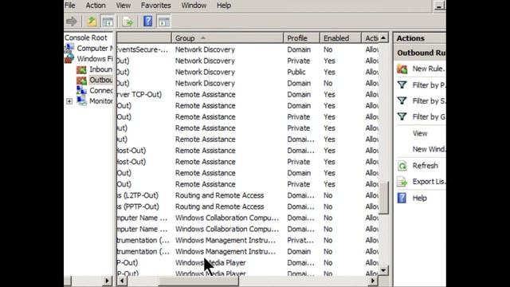
Task: Click the Refresh icon in Actions pane
Action: pyautogui.click(x=402, y=166)
